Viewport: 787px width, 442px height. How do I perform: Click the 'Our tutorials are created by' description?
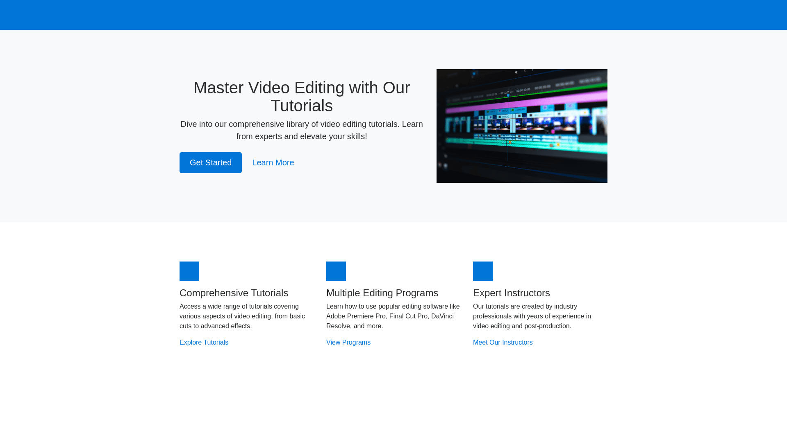point(532,316)
